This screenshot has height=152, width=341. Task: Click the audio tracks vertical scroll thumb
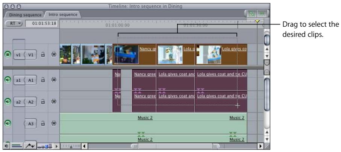[267, 94]
